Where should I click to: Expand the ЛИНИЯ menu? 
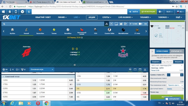[x=62, y=17]
